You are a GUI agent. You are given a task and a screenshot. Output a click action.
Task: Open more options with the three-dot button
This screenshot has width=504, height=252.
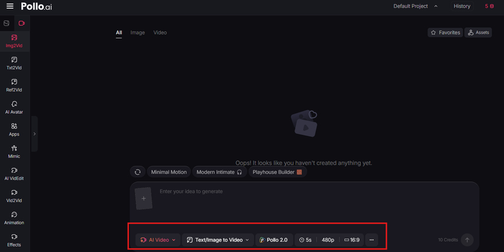[x=371, y=240]
